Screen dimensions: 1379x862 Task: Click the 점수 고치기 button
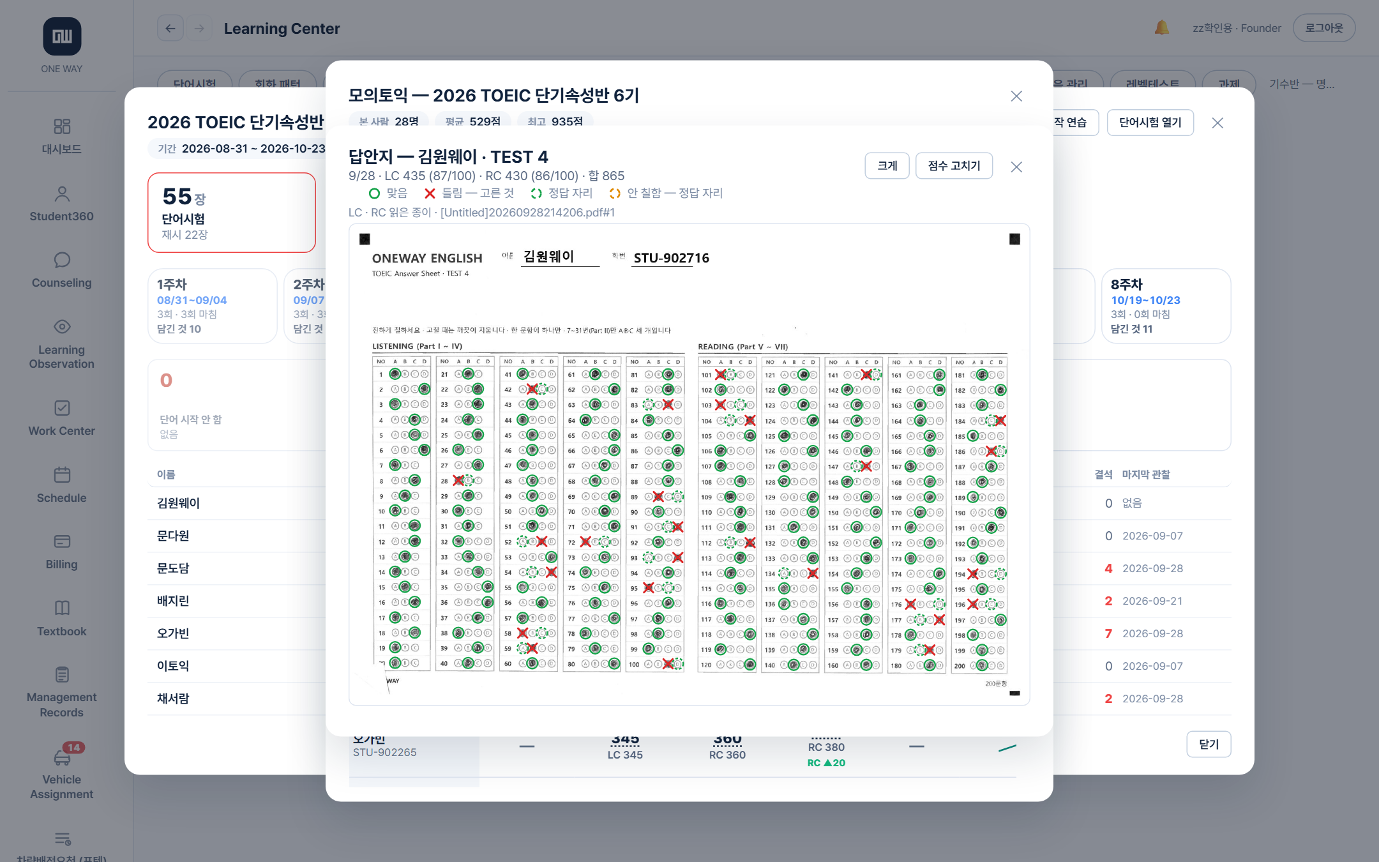click(x=954, y=166)
